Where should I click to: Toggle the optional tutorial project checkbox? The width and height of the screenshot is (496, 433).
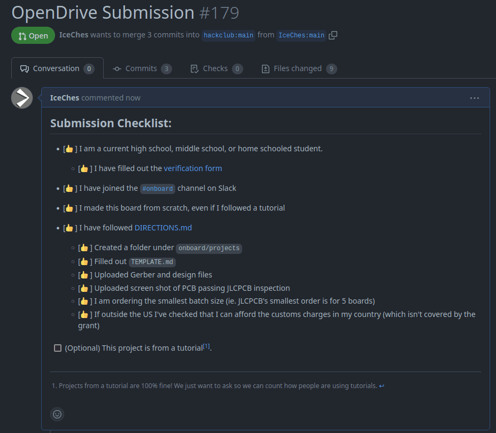pos(58,348)
